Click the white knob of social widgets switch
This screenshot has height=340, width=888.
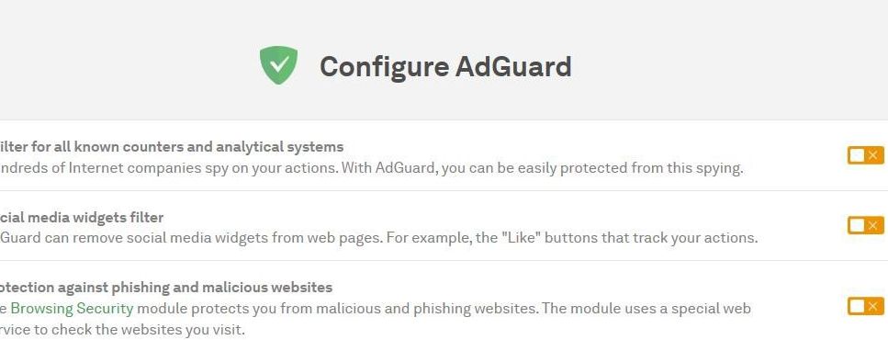pyautogui.click(x=858, y=225)
